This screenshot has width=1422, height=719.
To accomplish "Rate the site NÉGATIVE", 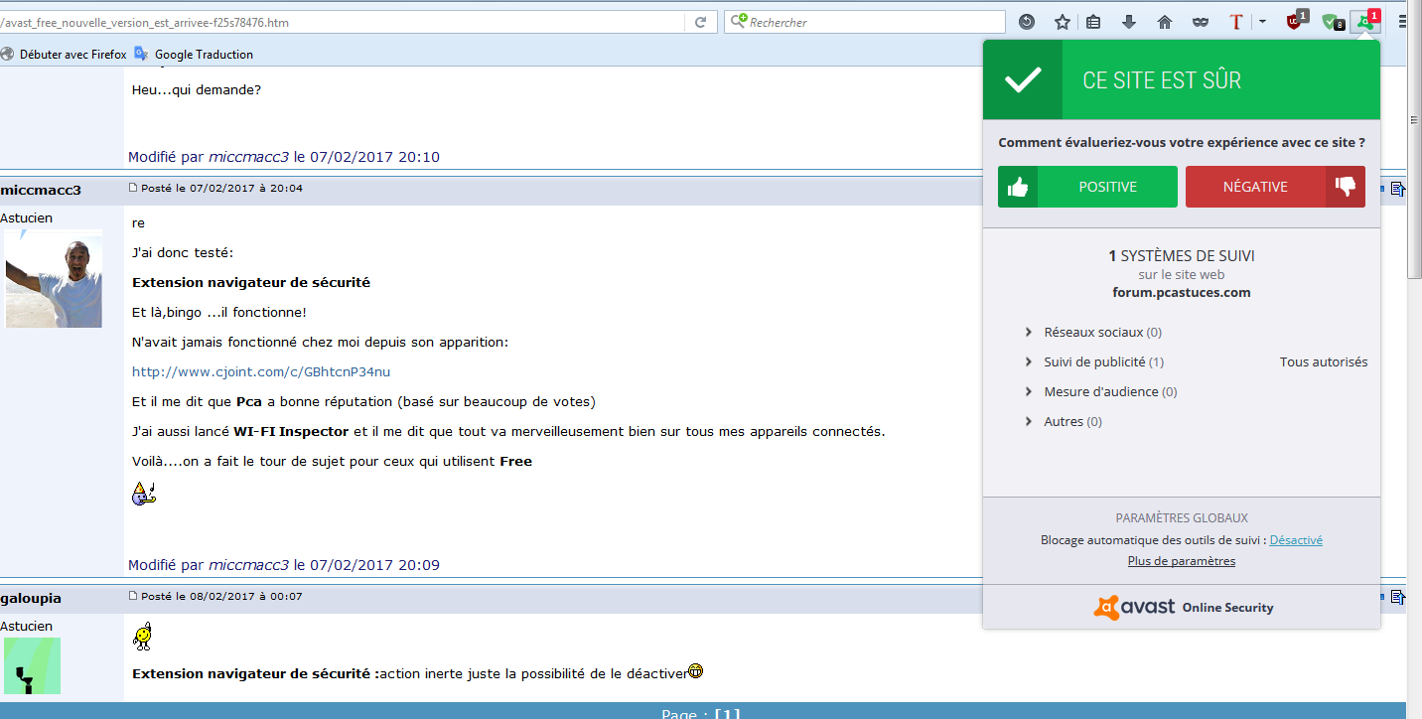I will tap(1275, 187).
